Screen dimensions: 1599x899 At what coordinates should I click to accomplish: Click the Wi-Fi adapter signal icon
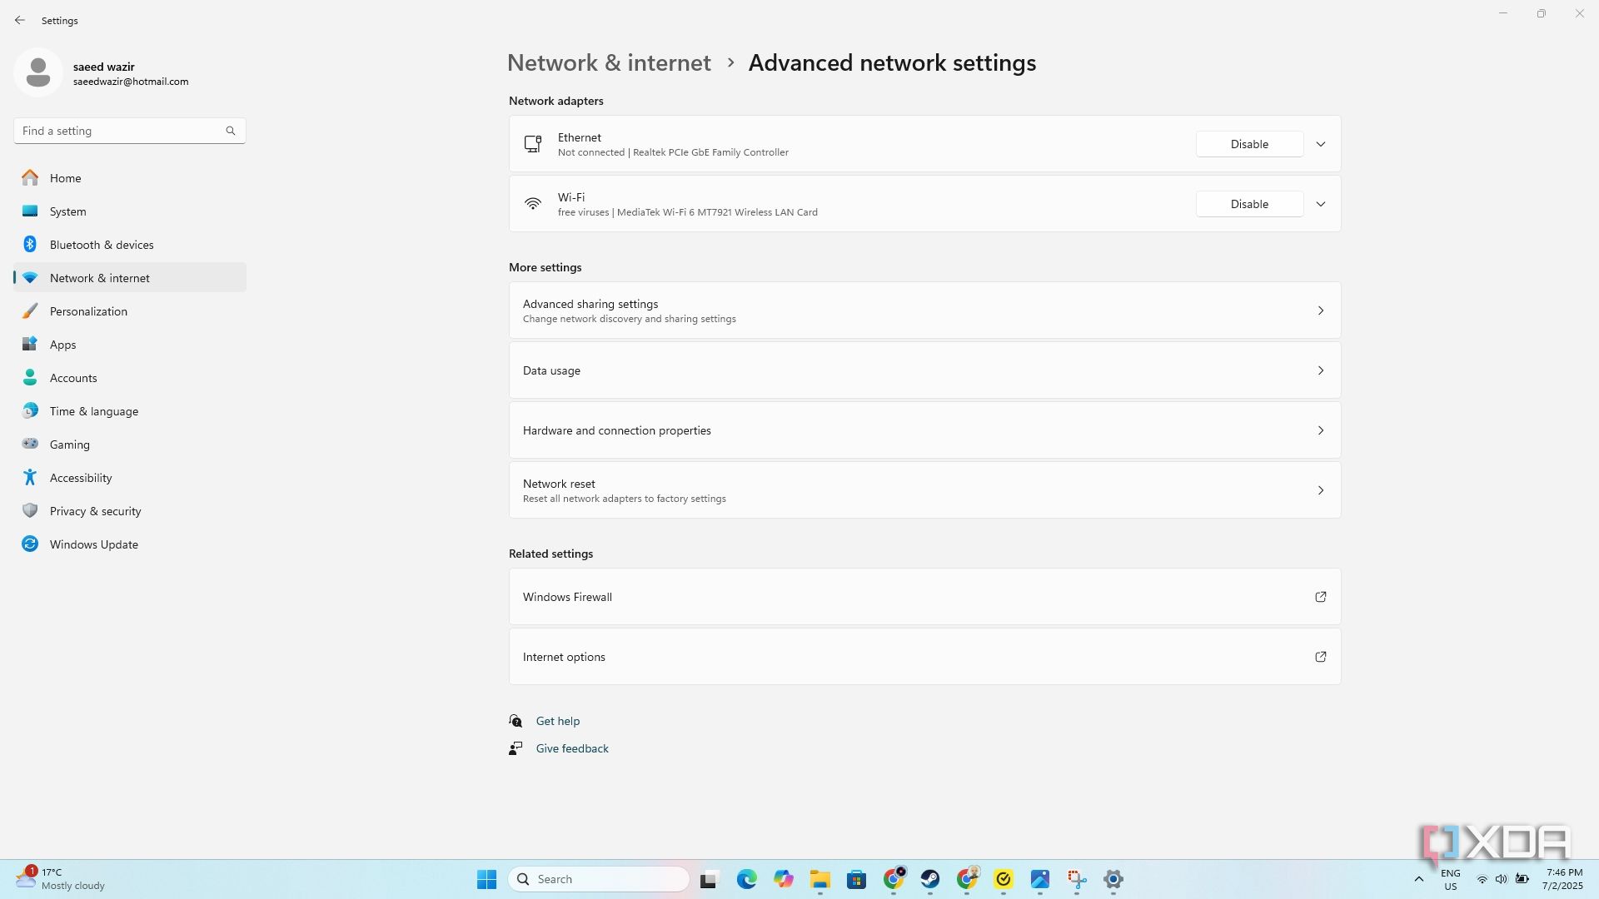[533, 204]
